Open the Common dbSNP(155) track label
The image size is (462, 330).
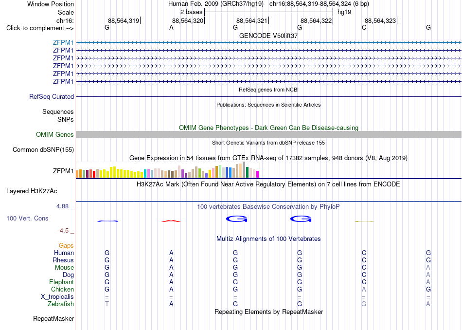point(43,150)
